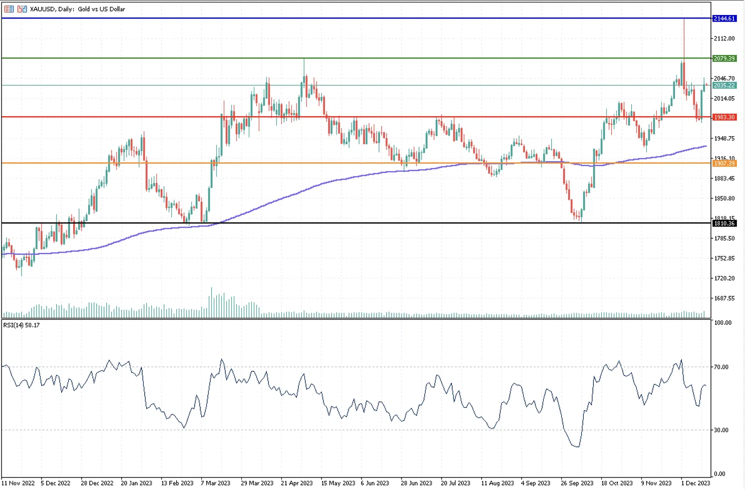Click the RSI 70.00 level label

(x=721, y=367)
